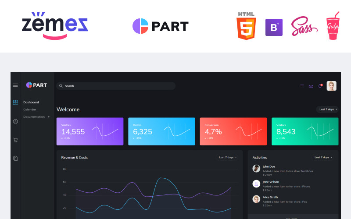The width and height of the screenshot is (351, 219).
Task: Click the PART logo in dashboard sidebar
Action: click(36, 85)
